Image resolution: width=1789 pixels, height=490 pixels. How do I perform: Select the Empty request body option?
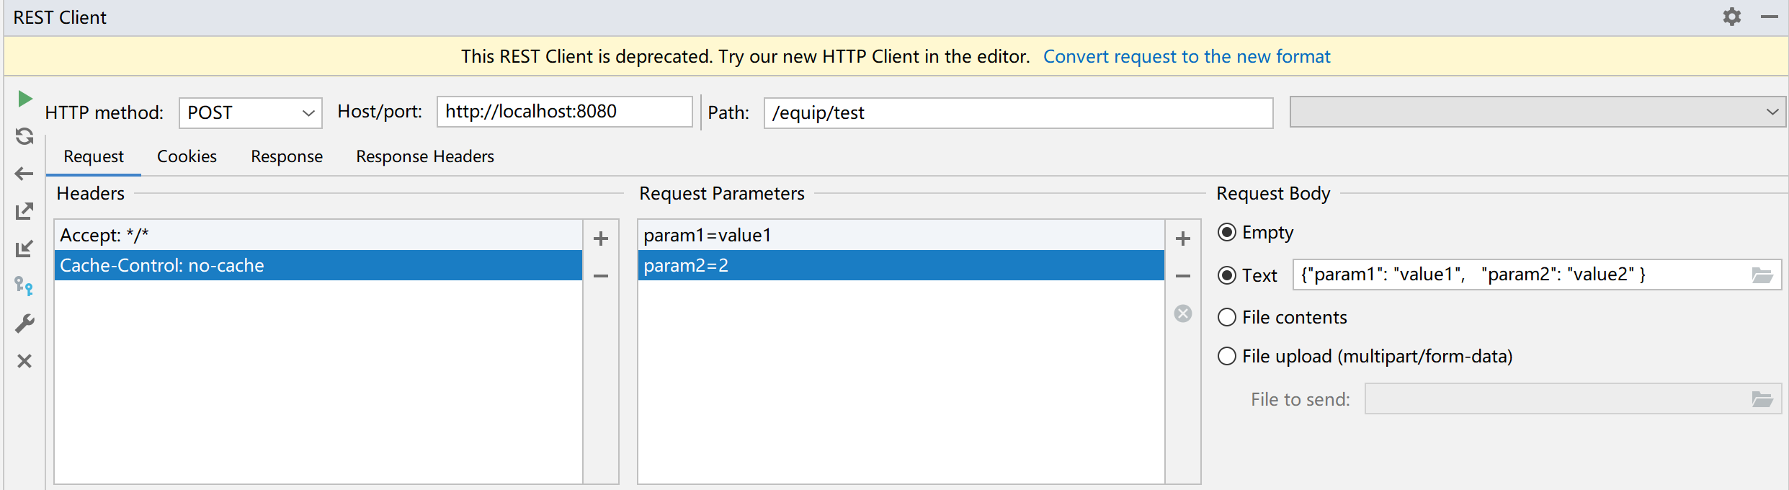click(x=1226, y=232)
